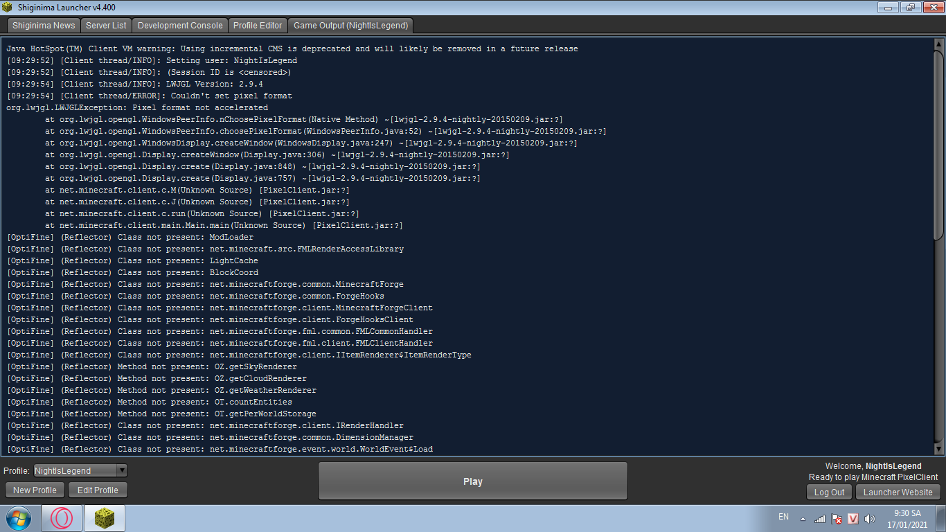Click the "Couldn't set pixel format" error line
The height and width of the screenshot is (532, 946).
pyautogui.click(x=150, y=96)
